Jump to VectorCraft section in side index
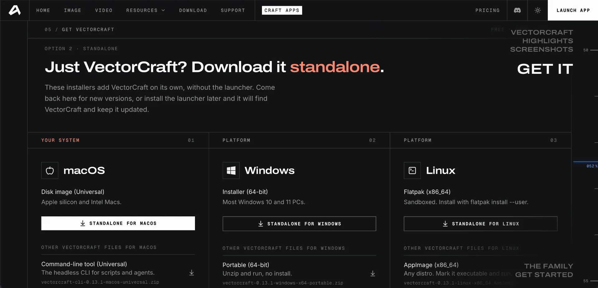The image size is (598, 288). 542,32
